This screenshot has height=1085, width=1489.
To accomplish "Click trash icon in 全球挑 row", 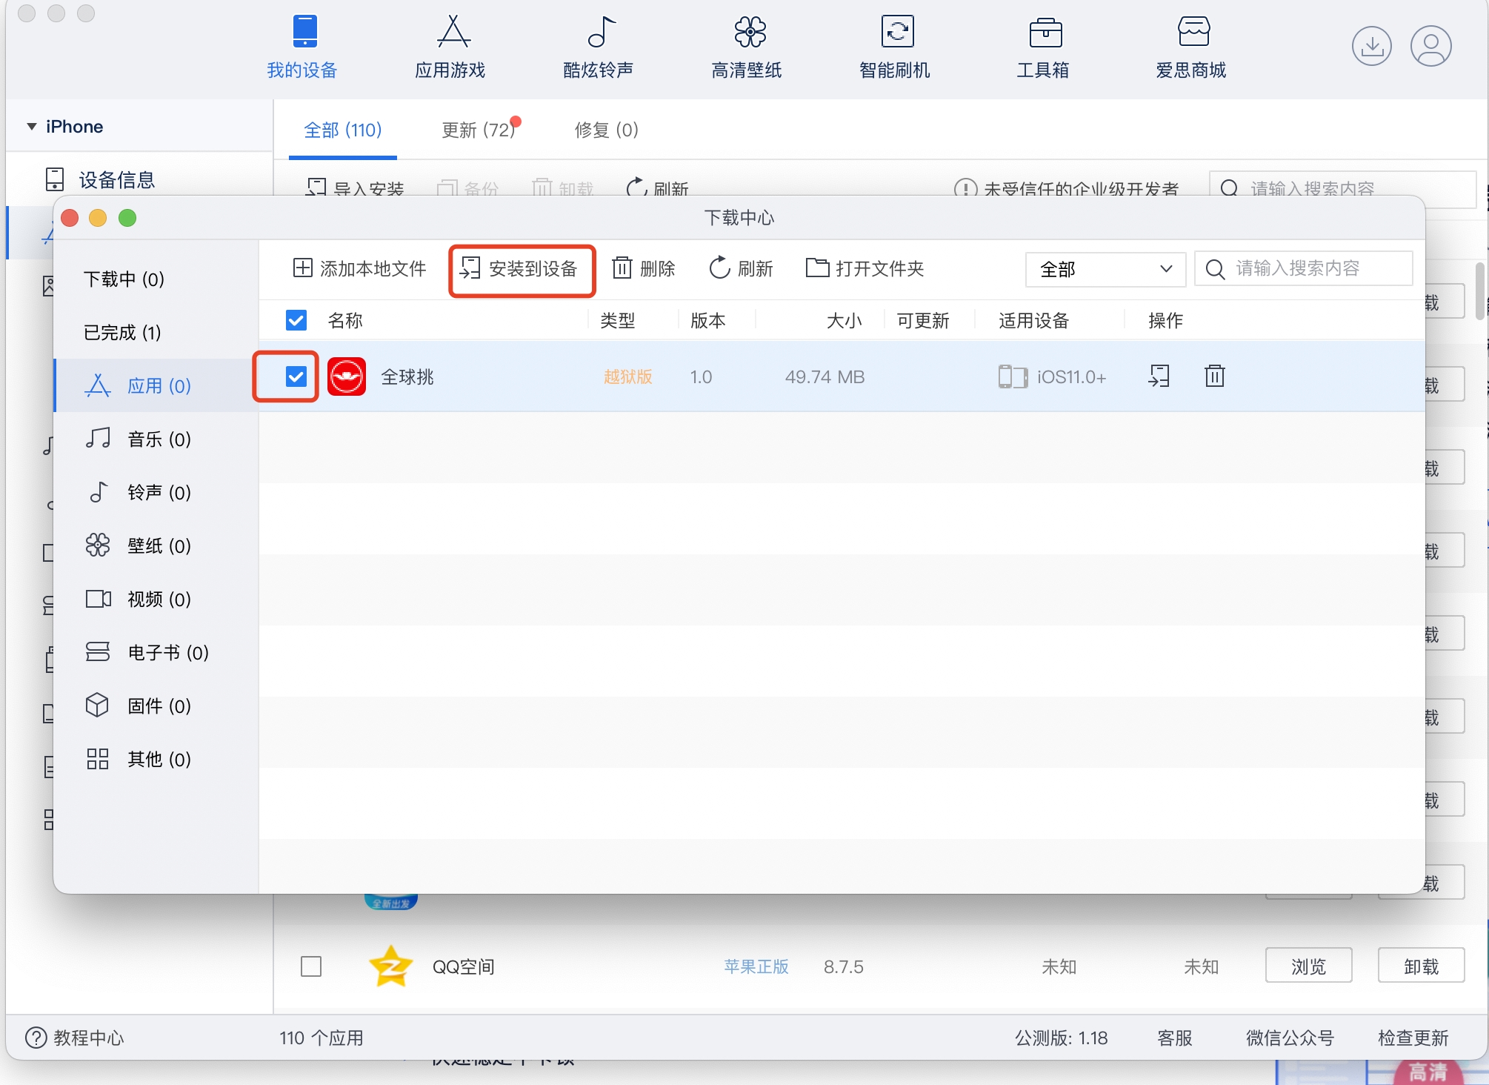I will [1214, 376].
